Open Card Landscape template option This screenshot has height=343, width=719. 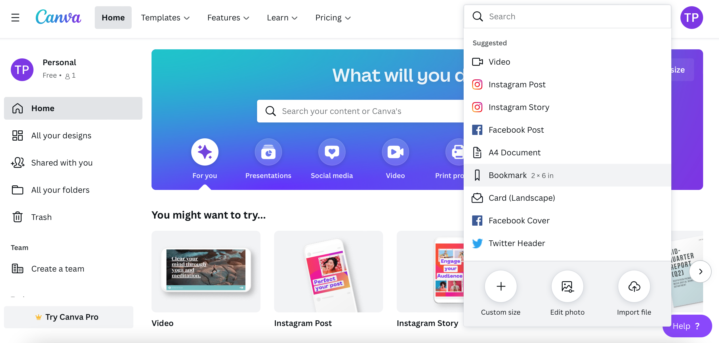[x=522, y=197]
